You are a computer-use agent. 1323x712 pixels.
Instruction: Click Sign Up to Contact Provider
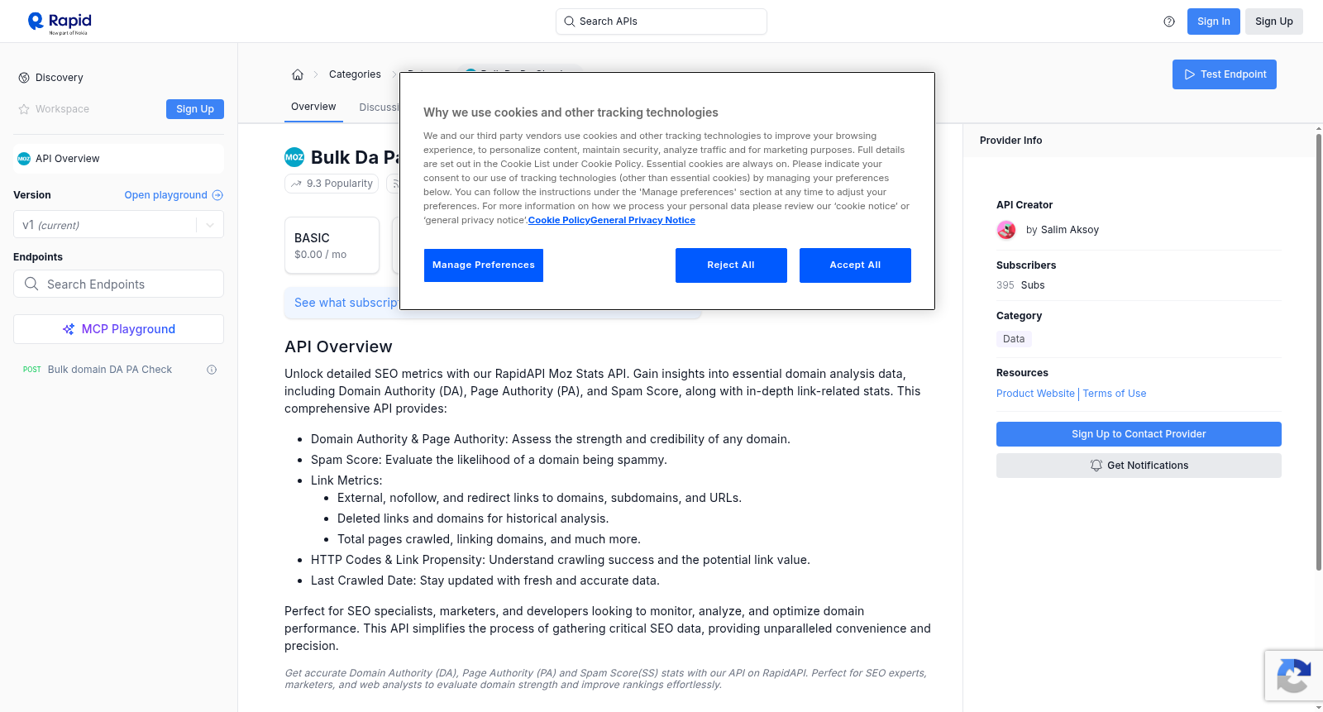[1139, 434]
